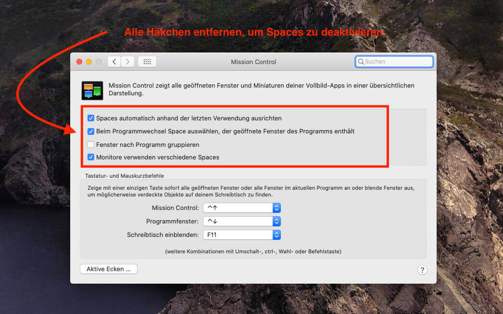
Task: Click the 'Mission Control' window title
Action: (x=253, y=62)
